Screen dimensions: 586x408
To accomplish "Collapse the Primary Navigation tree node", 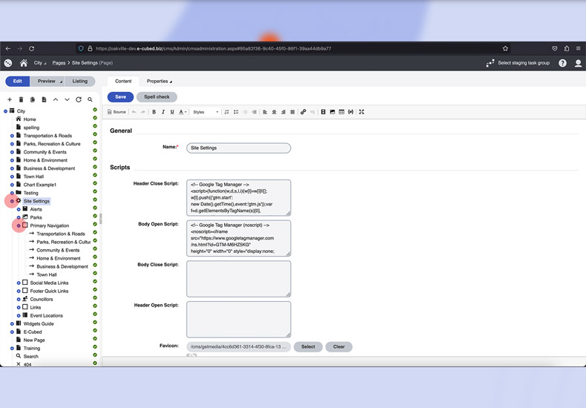I will click(x=19, y=226).
